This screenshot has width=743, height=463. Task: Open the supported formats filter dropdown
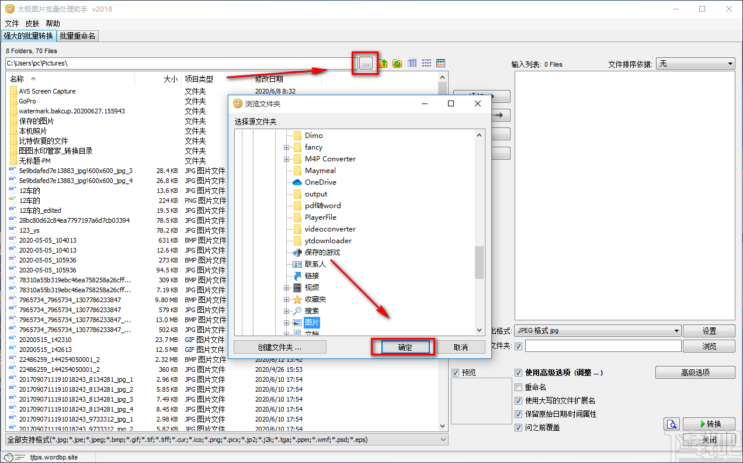pos(227,440)
